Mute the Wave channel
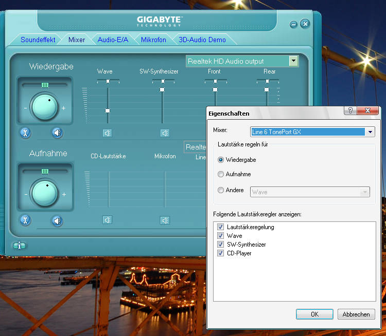Image resolution: width=386 pixels, height=336 pixels. tap(108, 133)
